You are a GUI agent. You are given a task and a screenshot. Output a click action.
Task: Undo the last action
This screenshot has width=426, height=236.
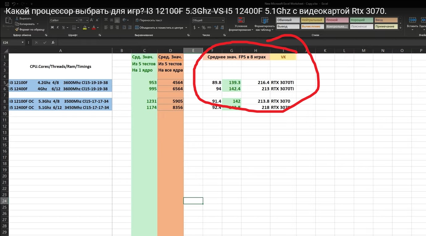tap(13, 4)
